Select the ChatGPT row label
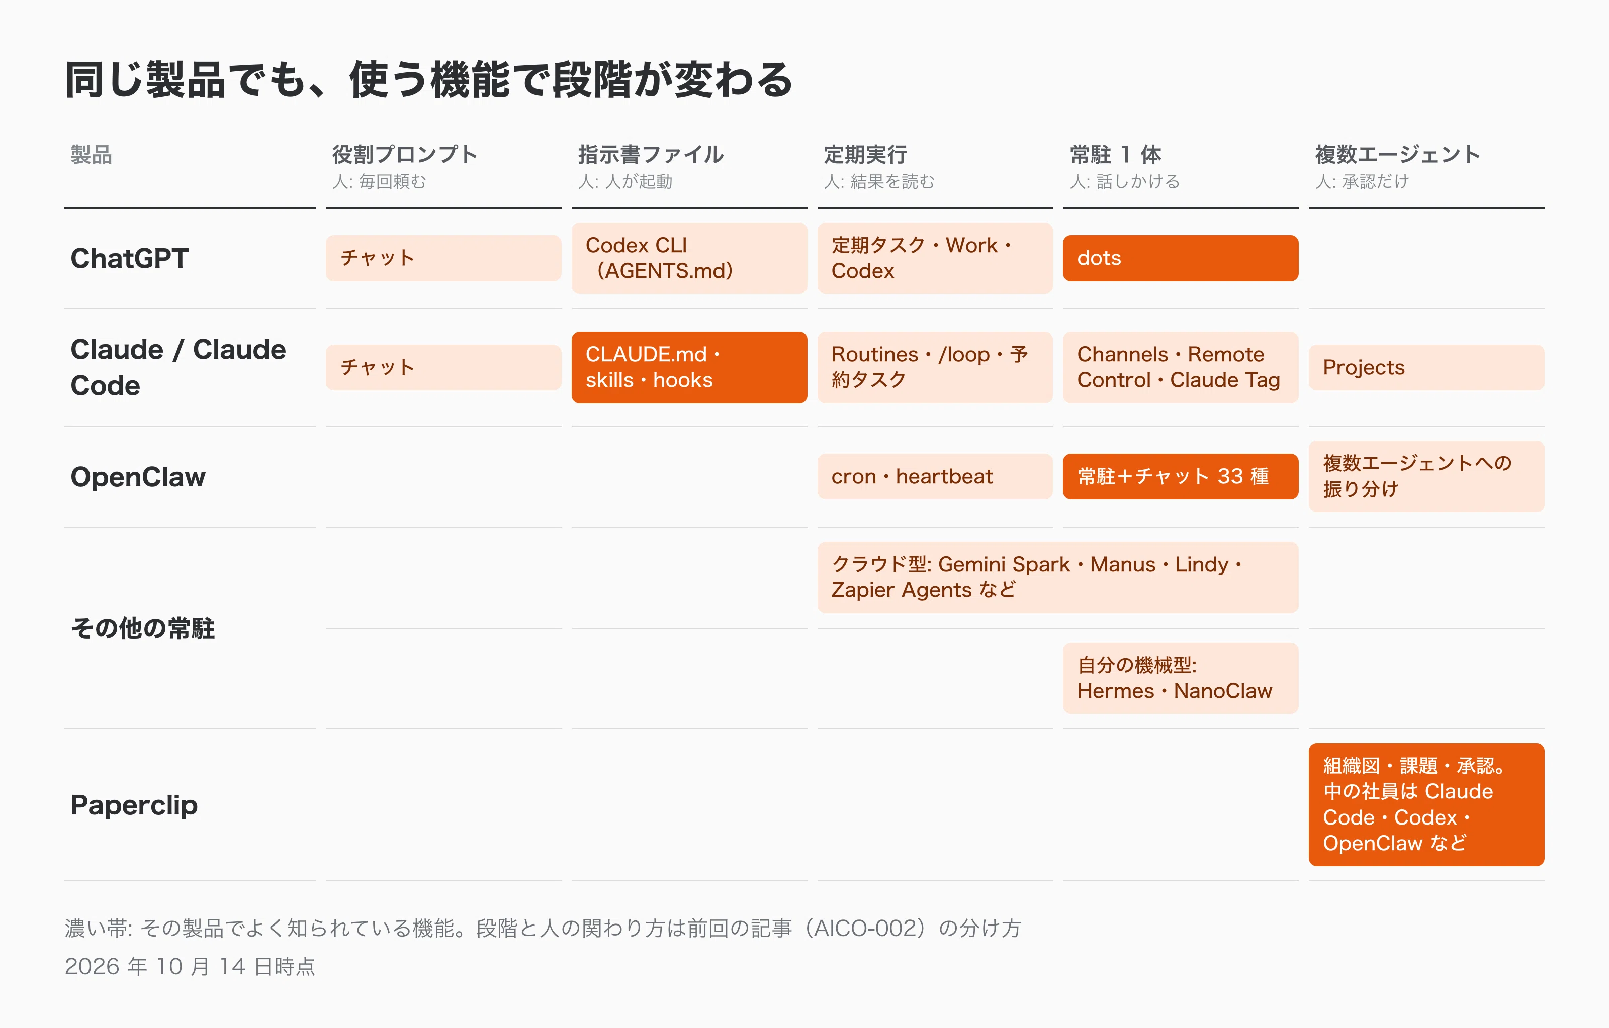Viewport: 1609px width, 1028px height. (x=130, y=258)
